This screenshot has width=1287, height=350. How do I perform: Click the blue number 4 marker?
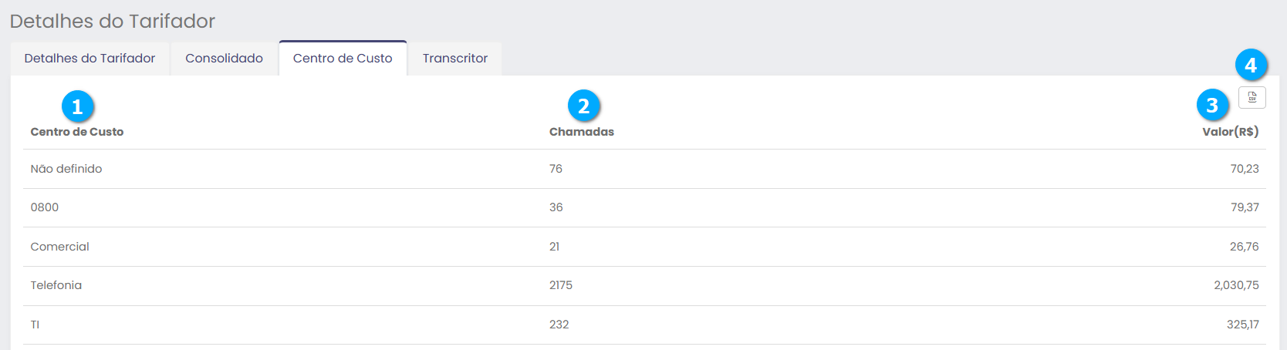1251,65
